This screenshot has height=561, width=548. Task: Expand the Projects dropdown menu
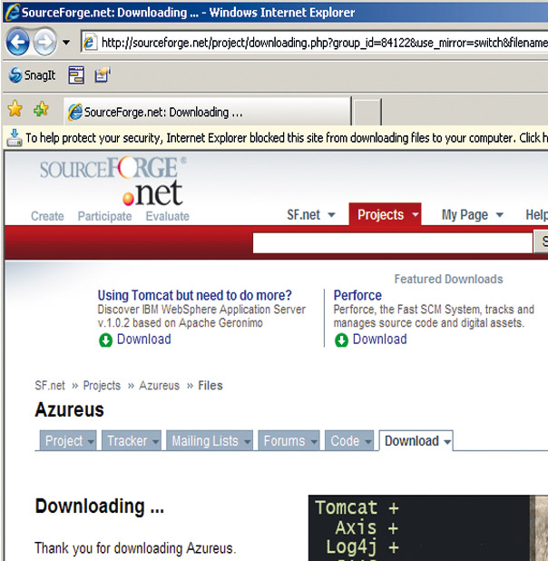click(387, 215)
